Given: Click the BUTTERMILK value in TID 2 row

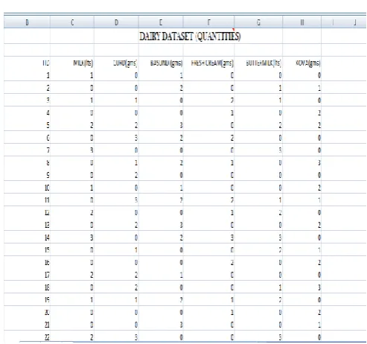Looking at the screenshot, I should [x=258, y=88].
